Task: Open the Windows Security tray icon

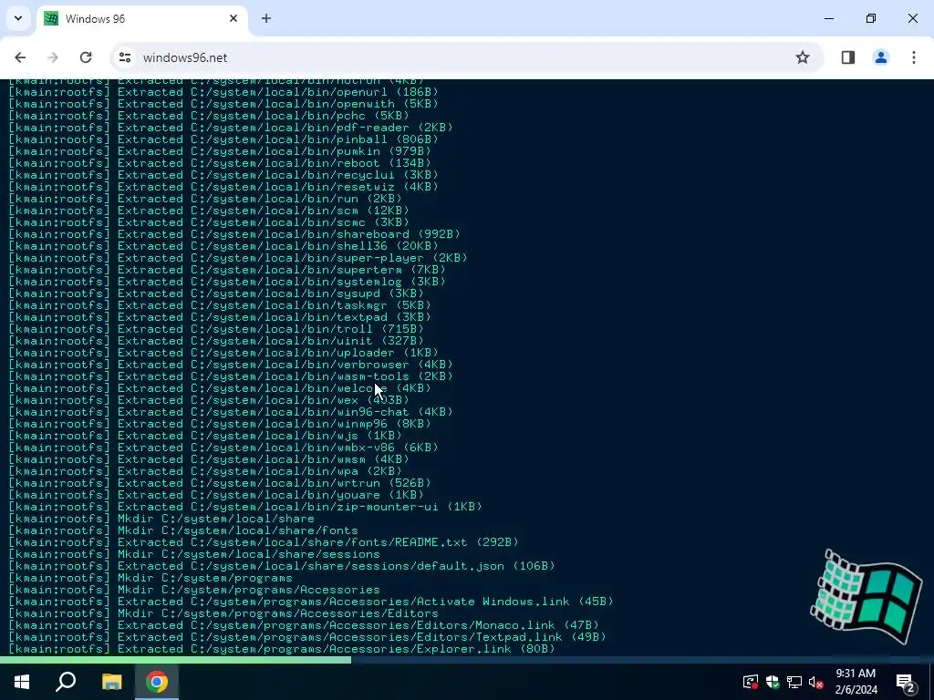Action: 773,682
